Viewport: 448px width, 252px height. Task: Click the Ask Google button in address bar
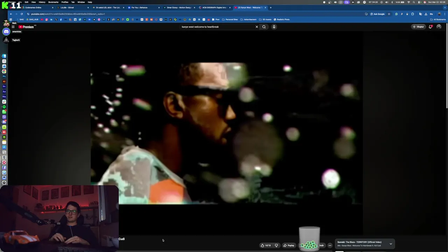[377, 14]
